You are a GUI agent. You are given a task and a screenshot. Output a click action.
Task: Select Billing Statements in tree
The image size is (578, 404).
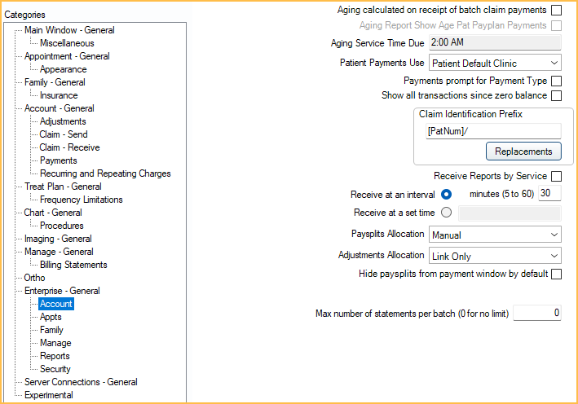click(73, 265)
